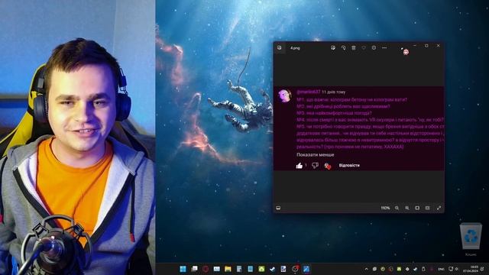Click the Edit image icon in Photos toolbar

tap(333, 47)
